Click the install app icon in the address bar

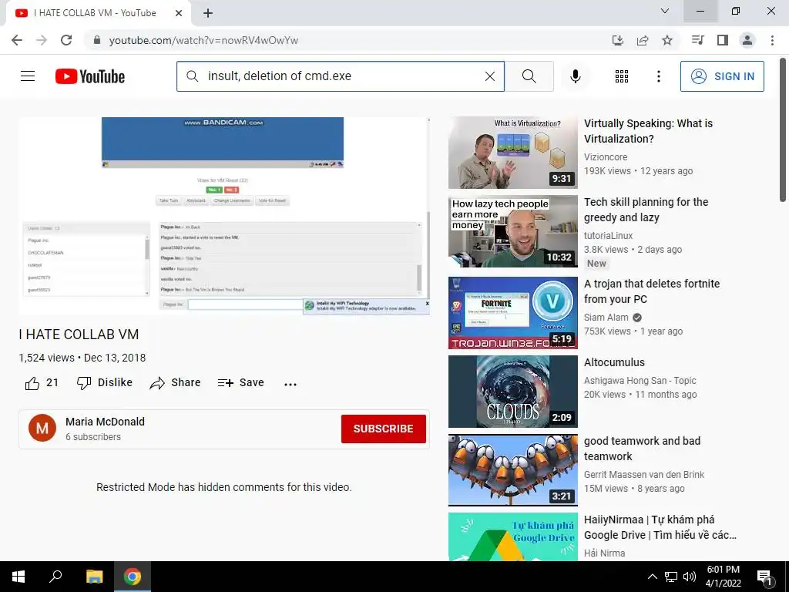[618, 40]
